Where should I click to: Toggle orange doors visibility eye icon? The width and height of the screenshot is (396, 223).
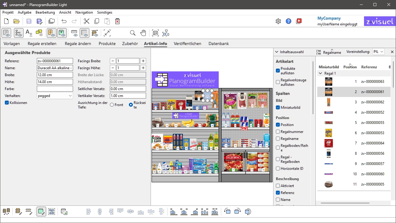[52, 33]
